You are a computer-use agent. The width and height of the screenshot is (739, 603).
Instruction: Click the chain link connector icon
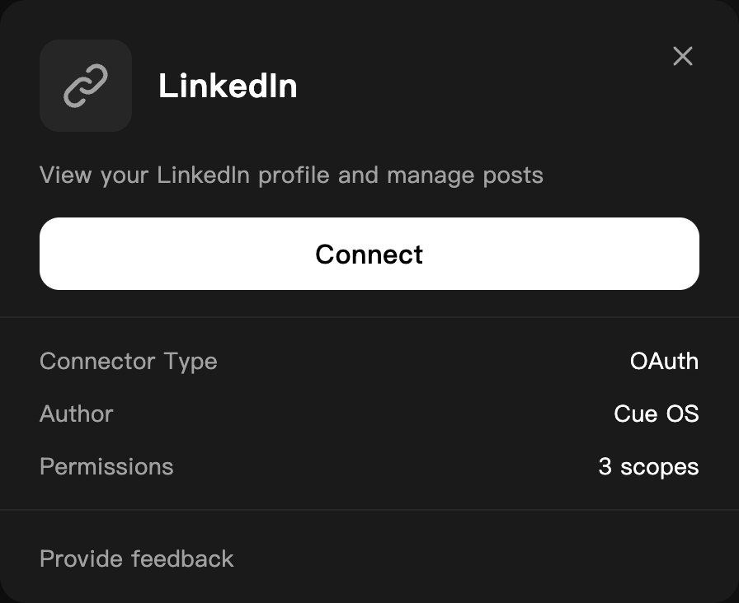click(86, 86)
